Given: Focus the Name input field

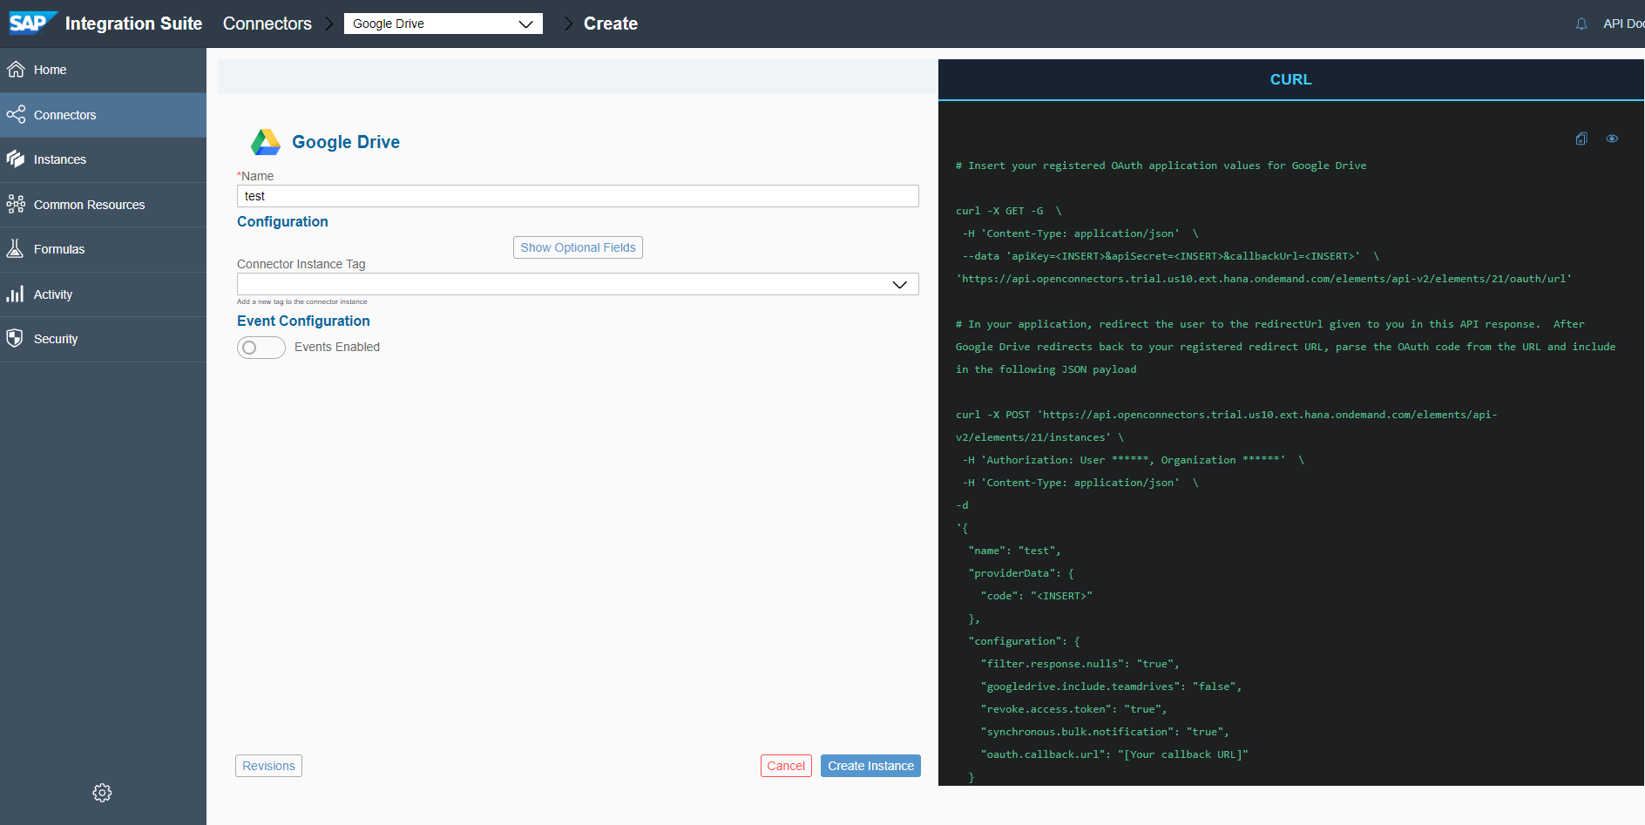Looking at the screenshot, I should [578, 196].
